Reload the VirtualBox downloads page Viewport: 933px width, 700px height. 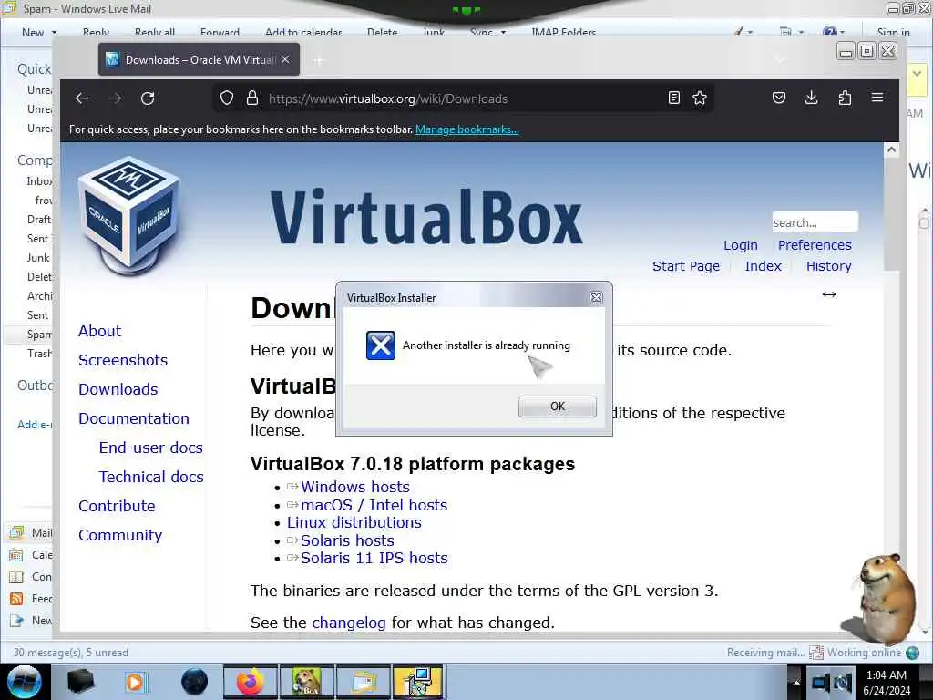tap(148, 98)
